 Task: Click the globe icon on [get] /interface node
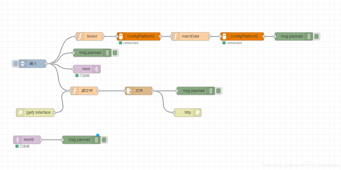[20, 112]
